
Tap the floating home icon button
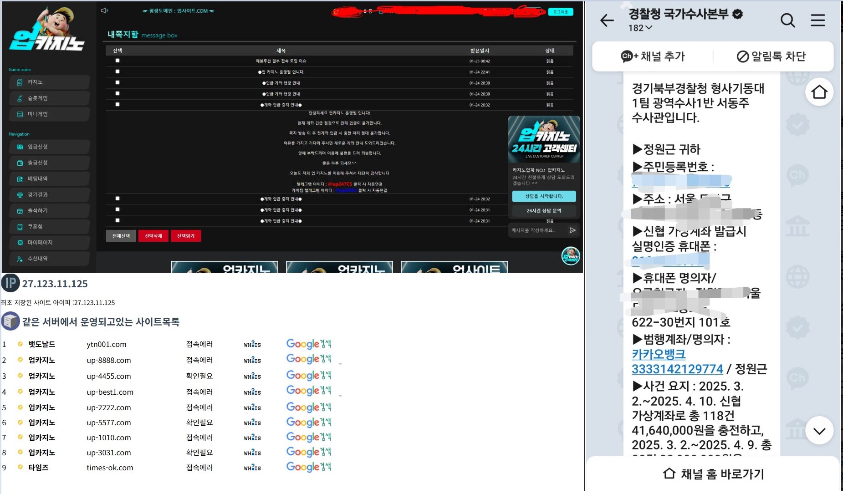pos(819,92)
